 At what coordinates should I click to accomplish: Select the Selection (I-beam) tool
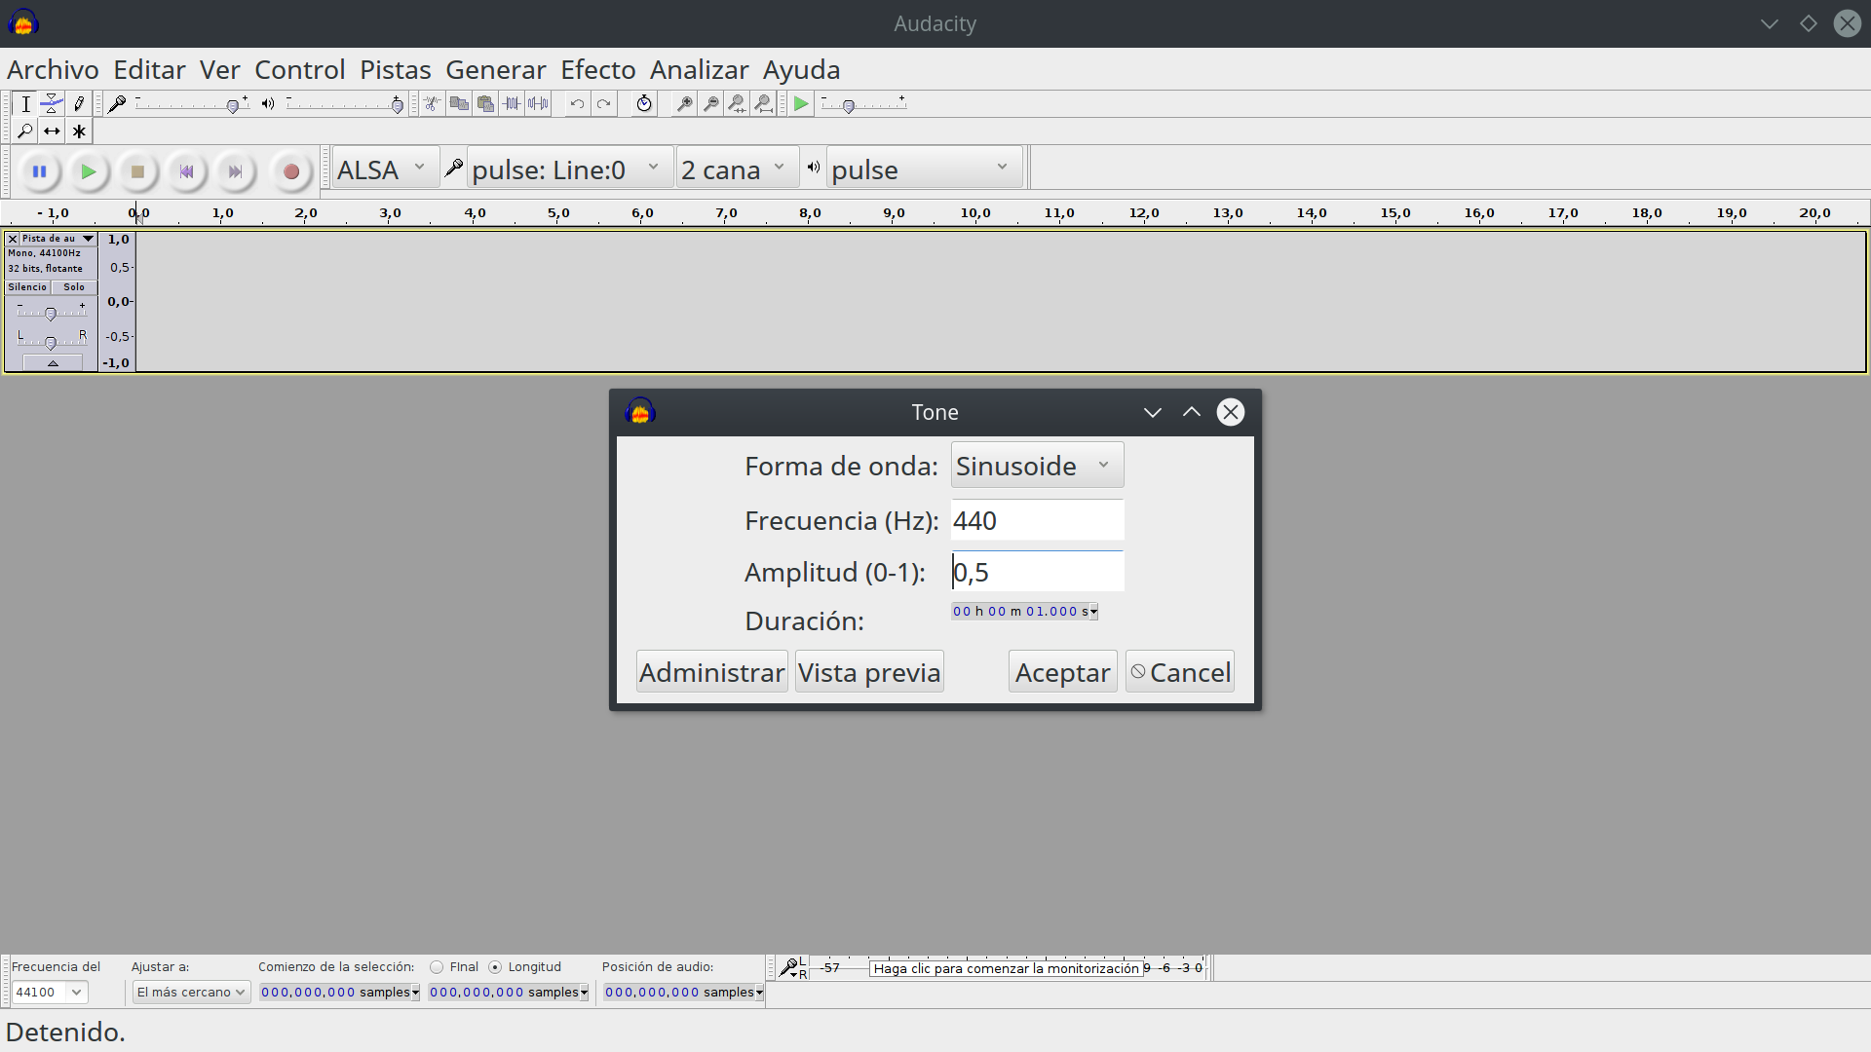pyautogui.click(x=25, y=104)
